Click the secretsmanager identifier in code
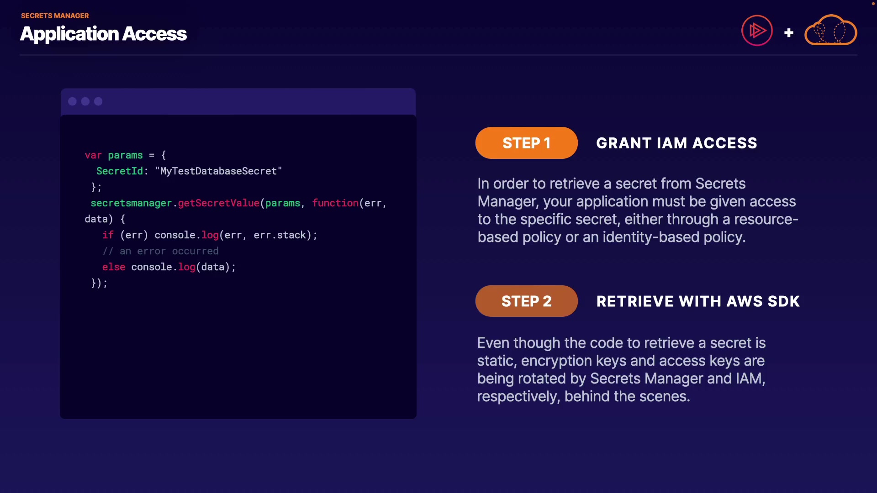This screenshot has height=493, width=877. pyautogui.click(x=131, y=203)
